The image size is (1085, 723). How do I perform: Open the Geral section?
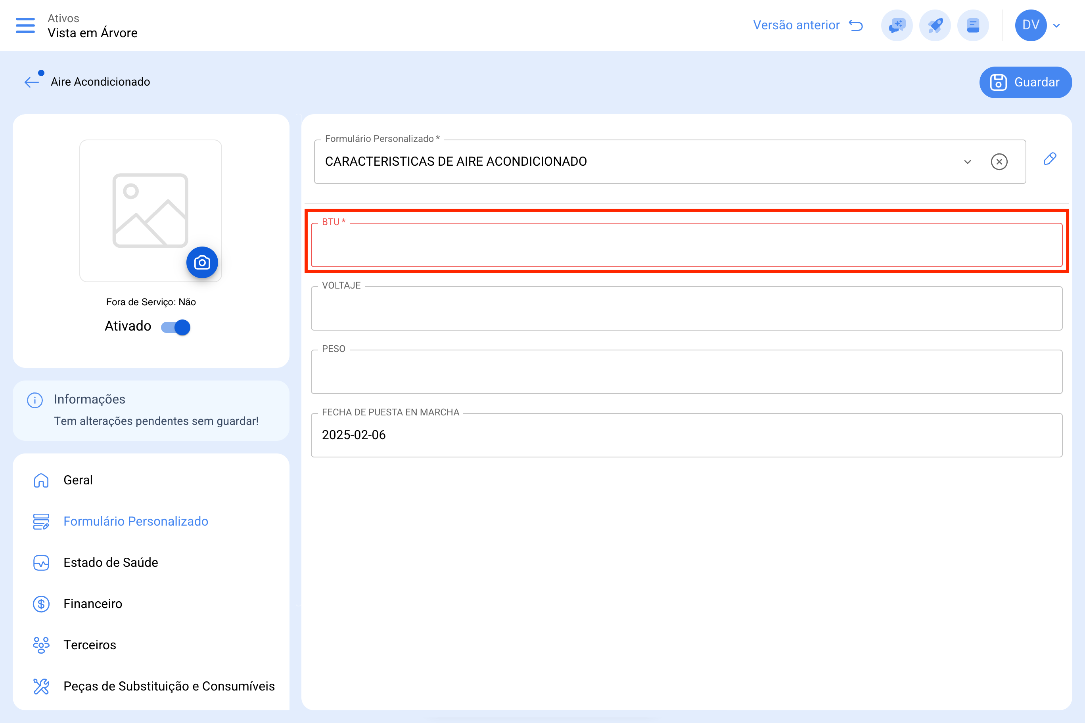151,480
